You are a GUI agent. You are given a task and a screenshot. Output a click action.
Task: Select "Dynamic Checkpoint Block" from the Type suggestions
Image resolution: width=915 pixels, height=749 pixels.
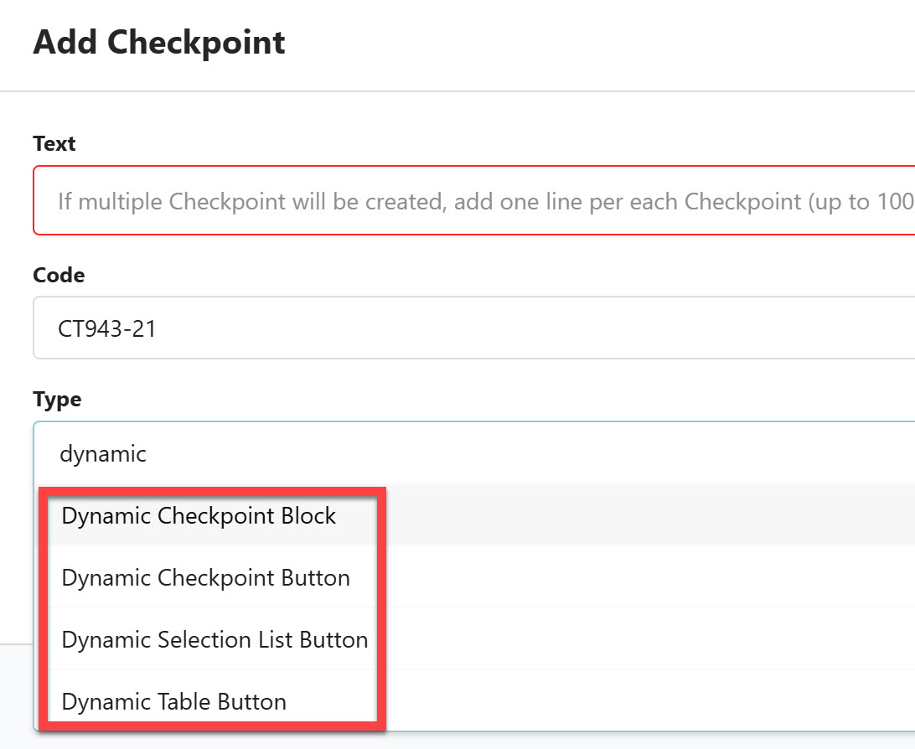tap(199, 516)
